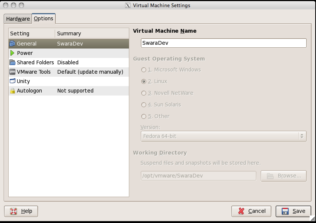
Task: Click the SwaraDev summary in General row
Action: pos(70,44)
